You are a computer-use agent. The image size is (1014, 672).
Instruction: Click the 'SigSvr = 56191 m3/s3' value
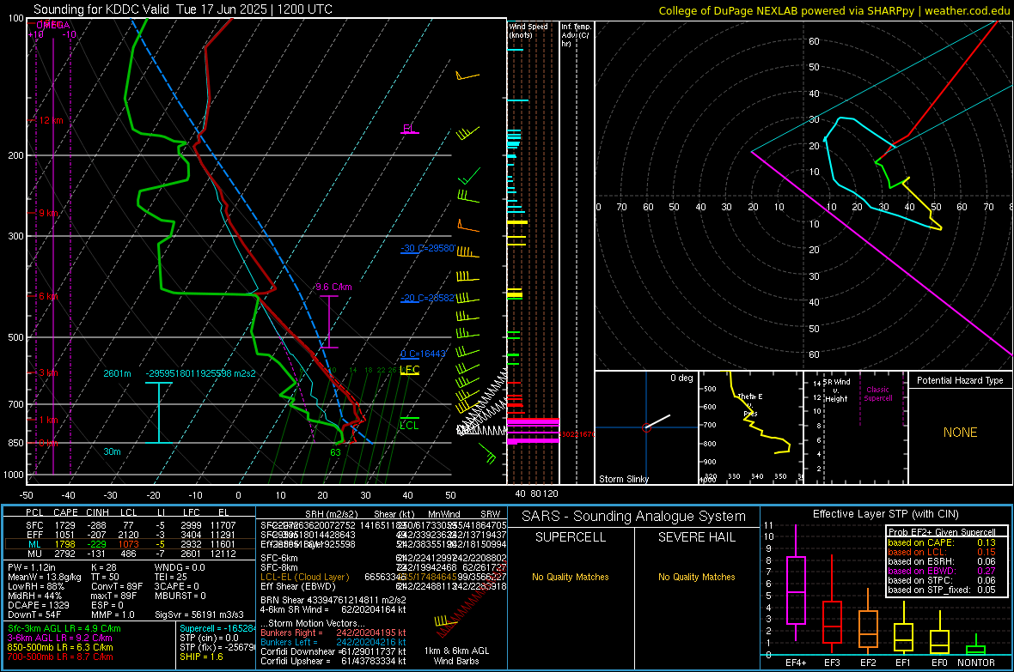pos(199,614)
